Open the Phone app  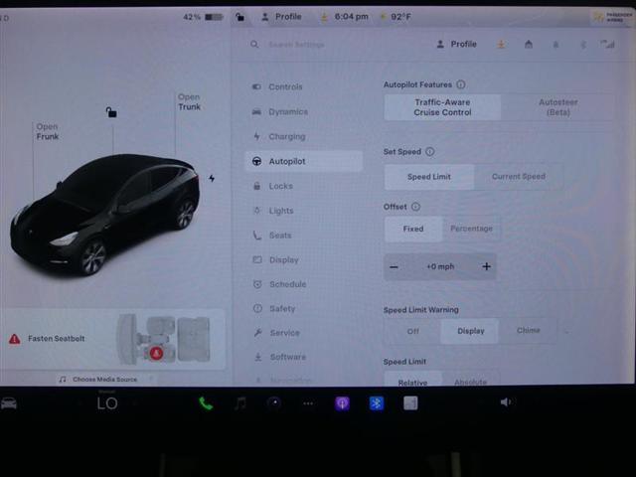[206, 403]
